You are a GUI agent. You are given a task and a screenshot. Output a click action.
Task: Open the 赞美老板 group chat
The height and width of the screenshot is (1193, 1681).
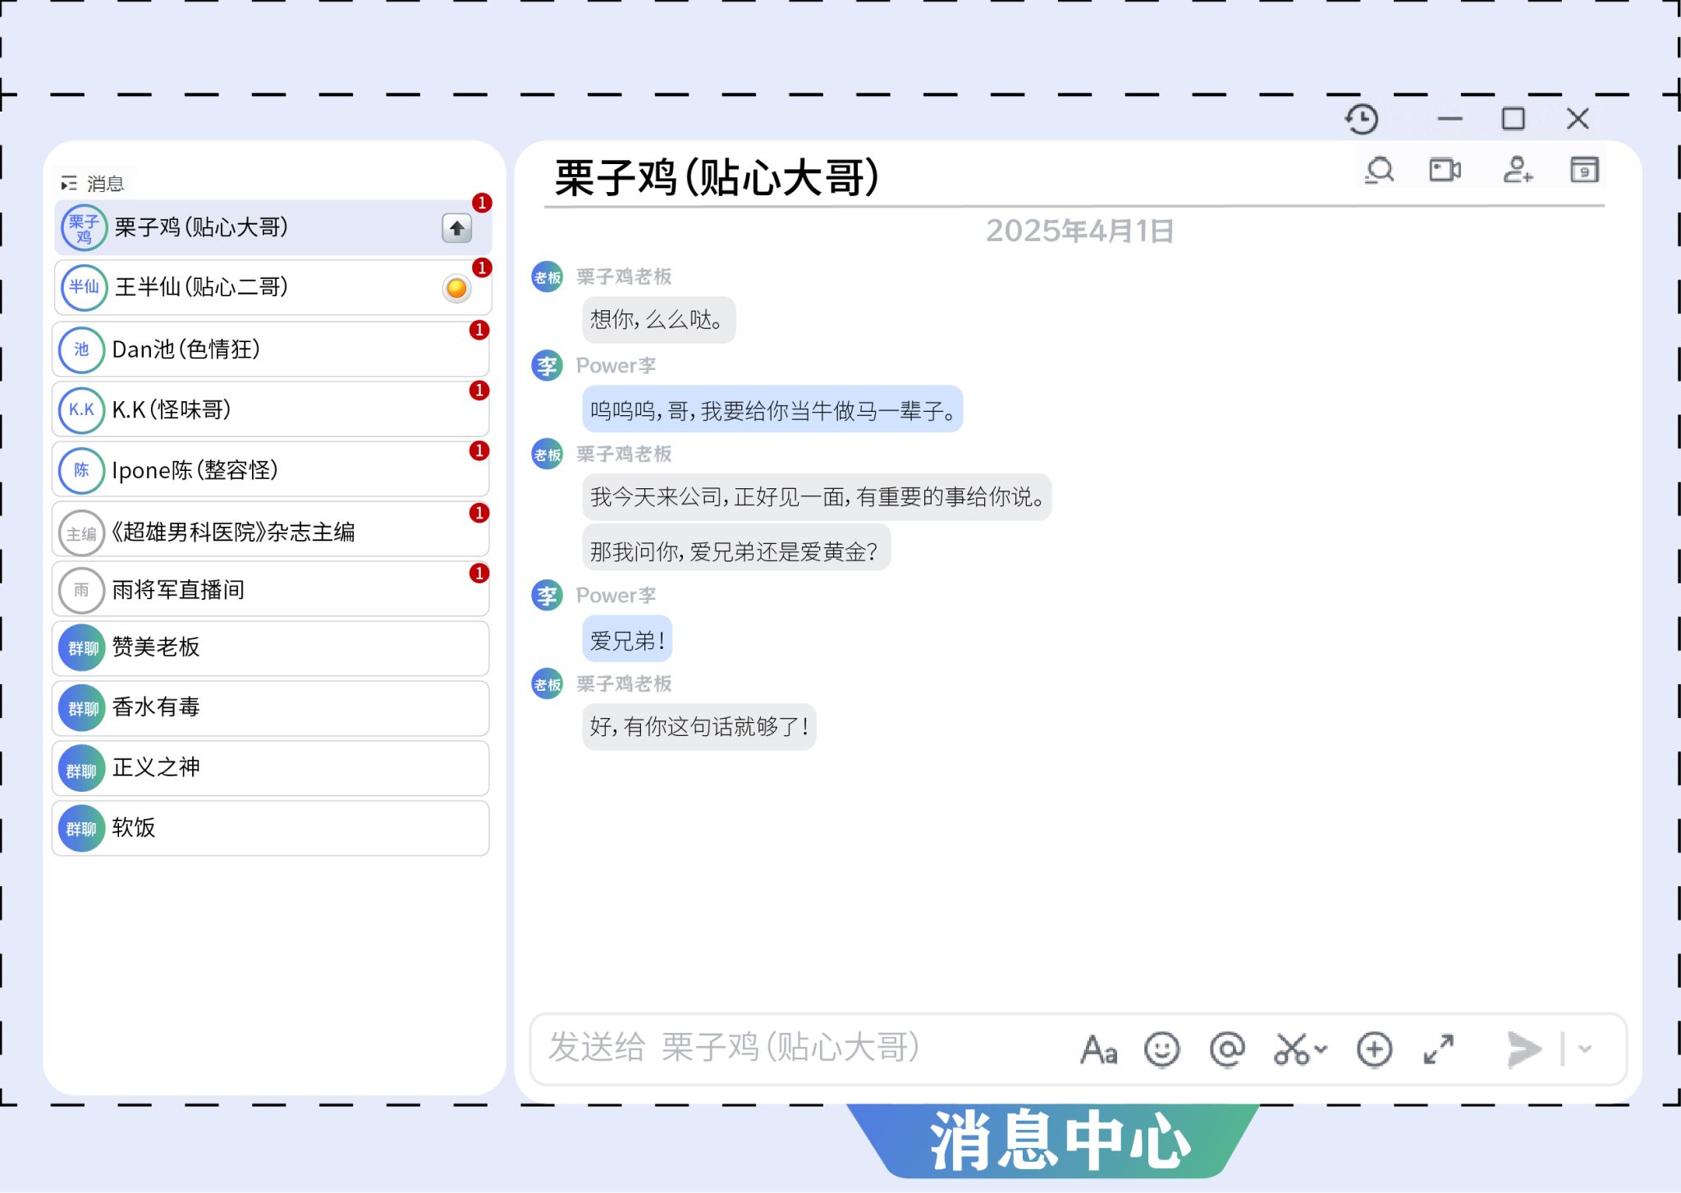(x=271, y=648)
